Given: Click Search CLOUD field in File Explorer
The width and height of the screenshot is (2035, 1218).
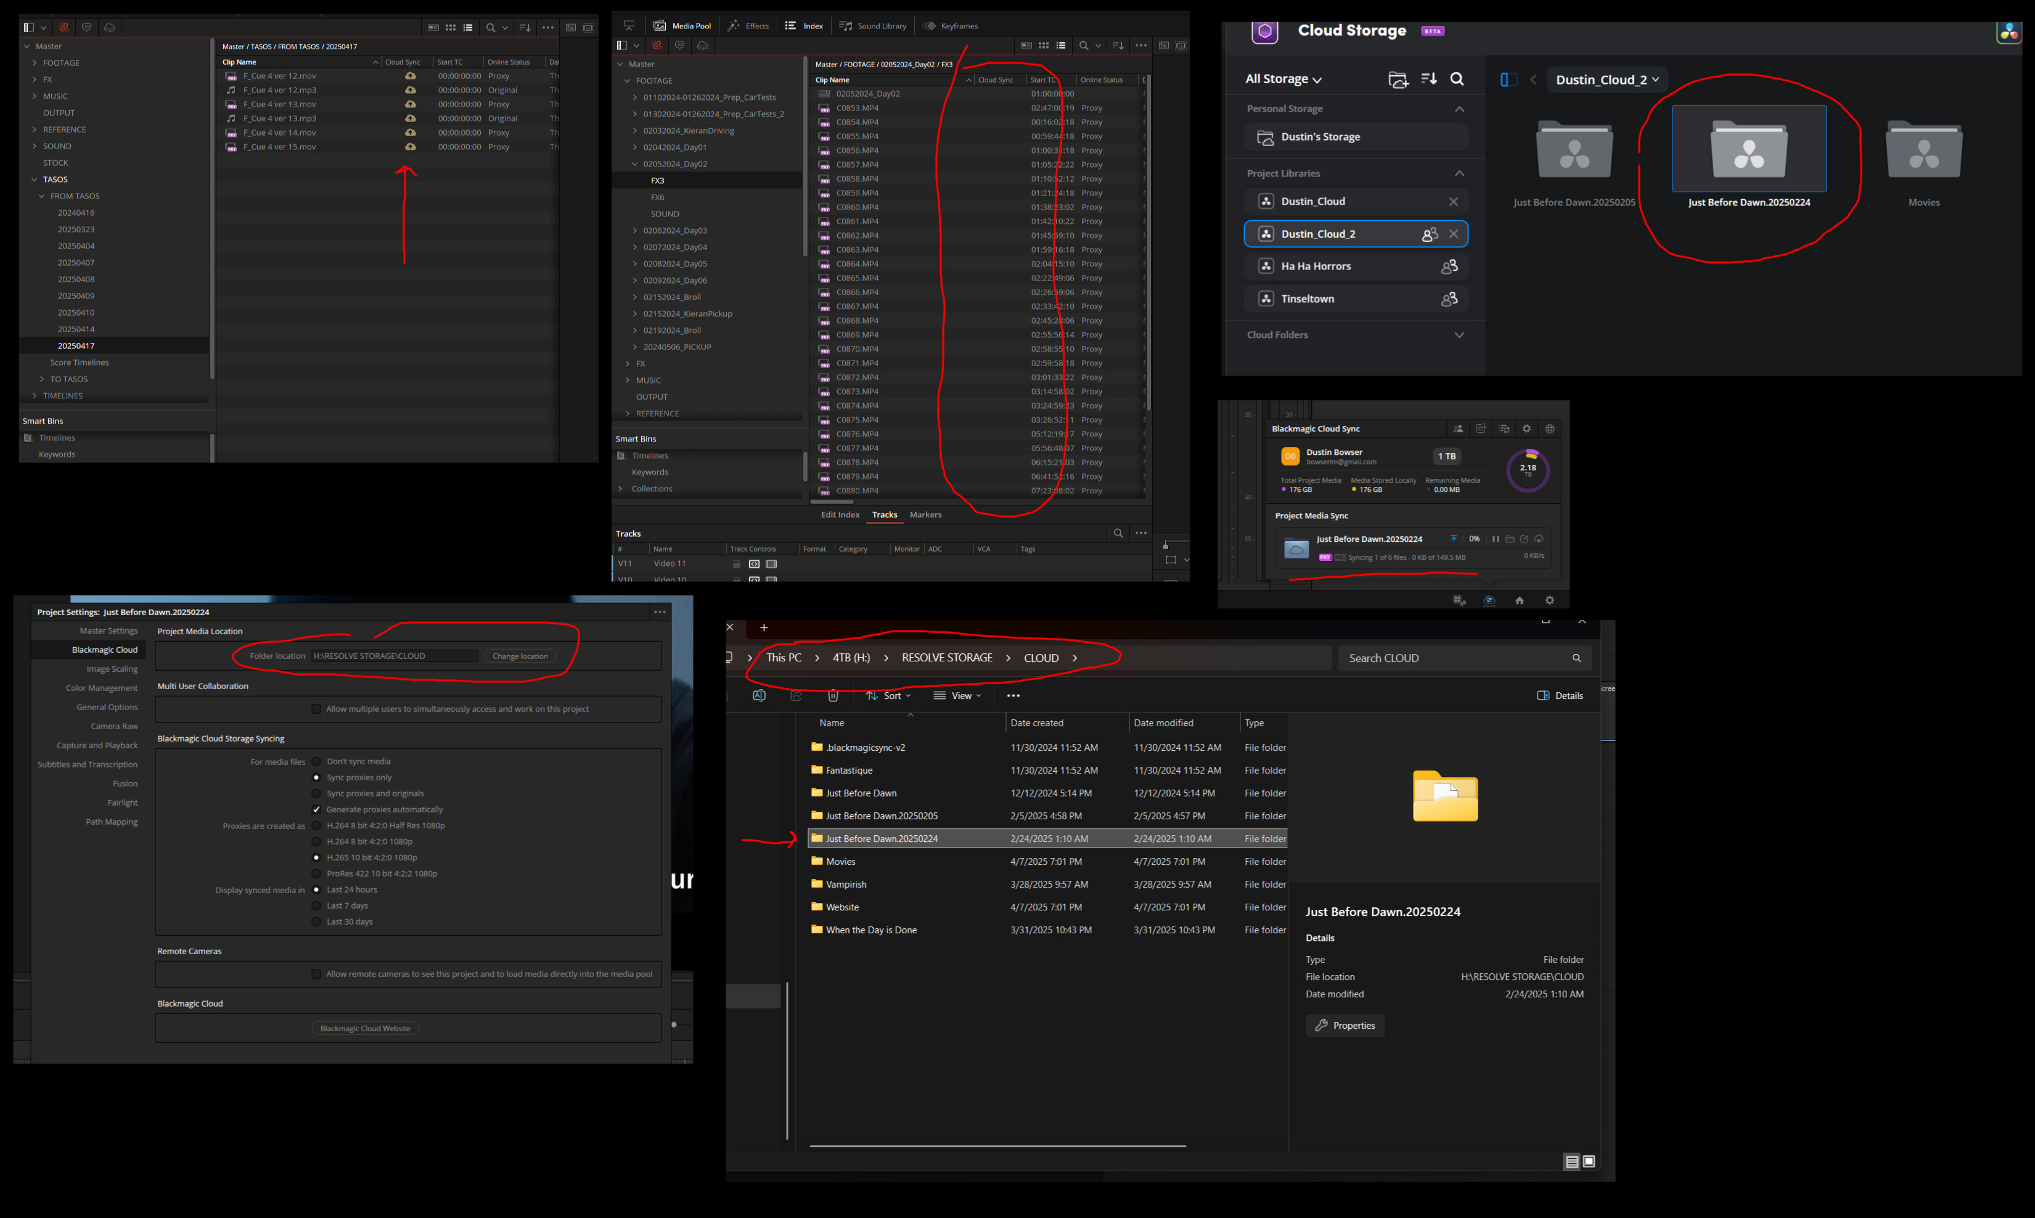Looking at the screenshot, I should coord(1465,658).
